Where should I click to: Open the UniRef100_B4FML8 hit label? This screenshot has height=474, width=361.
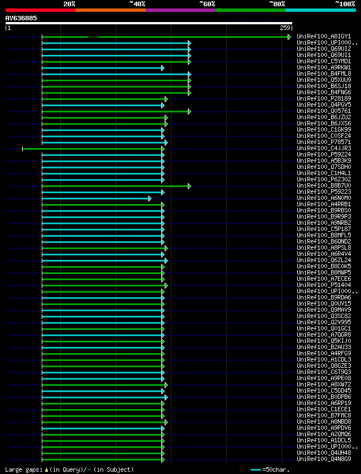pos(324,74)
